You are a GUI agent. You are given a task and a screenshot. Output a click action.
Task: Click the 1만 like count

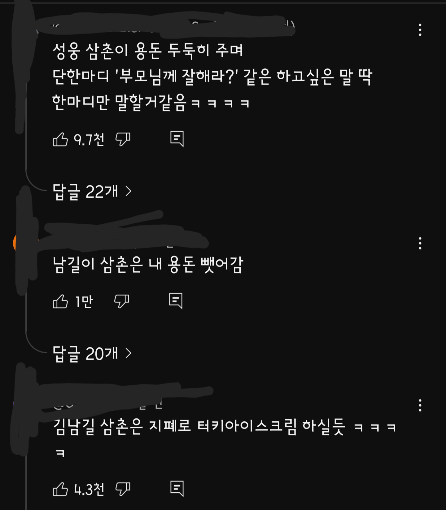(84, 302)
